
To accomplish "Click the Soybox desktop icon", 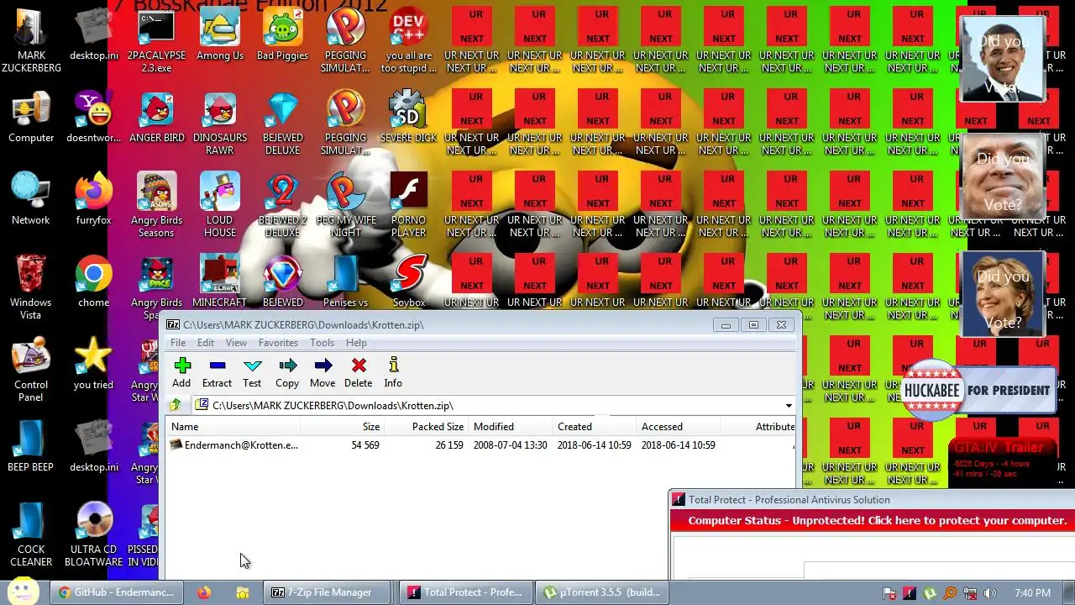I will [409, 281].
